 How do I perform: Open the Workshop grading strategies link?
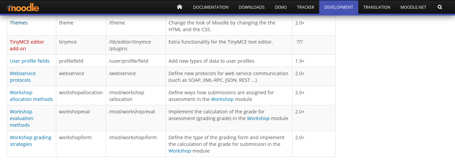31,141
